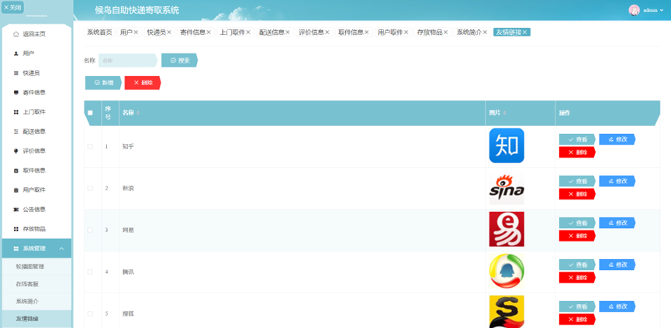Viewport: 671px width, 328px height.
Task: Check the checkbox for row 新浪
Action: 90,188
